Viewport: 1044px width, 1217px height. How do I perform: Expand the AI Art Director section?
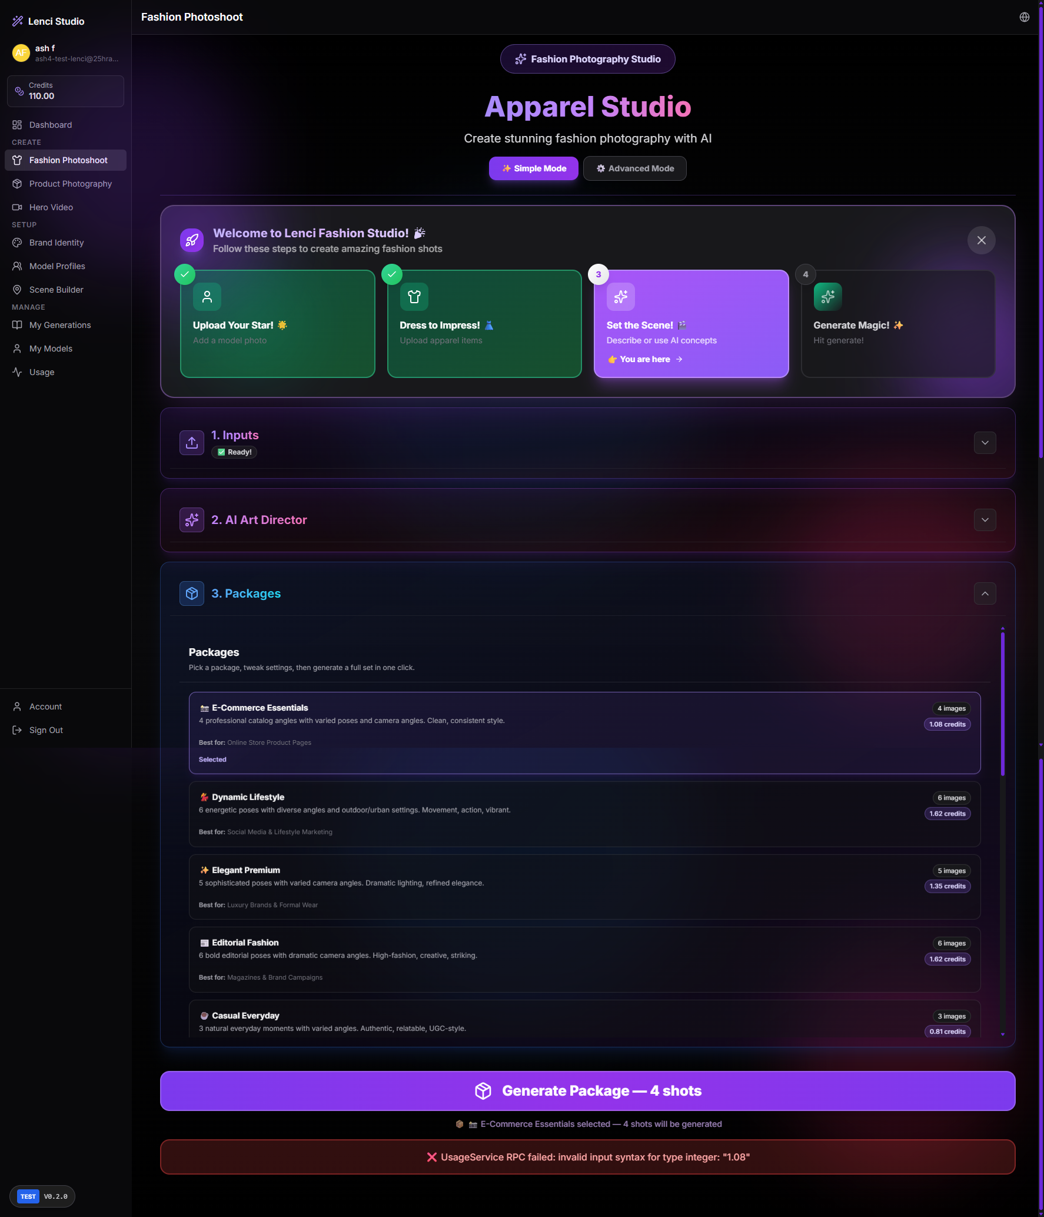click(985, 520)
